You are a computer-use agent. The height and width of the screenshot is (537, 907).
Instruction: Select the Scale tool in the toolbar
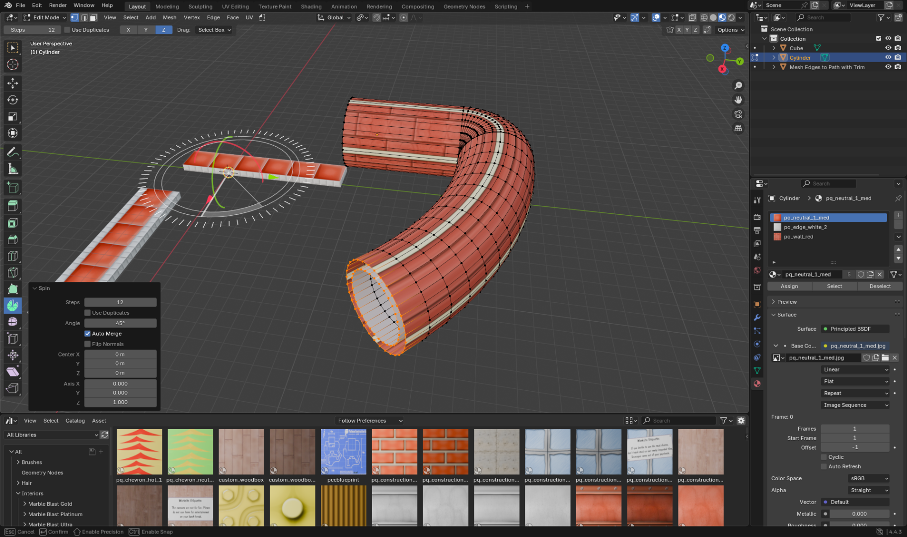coord(13,117)
